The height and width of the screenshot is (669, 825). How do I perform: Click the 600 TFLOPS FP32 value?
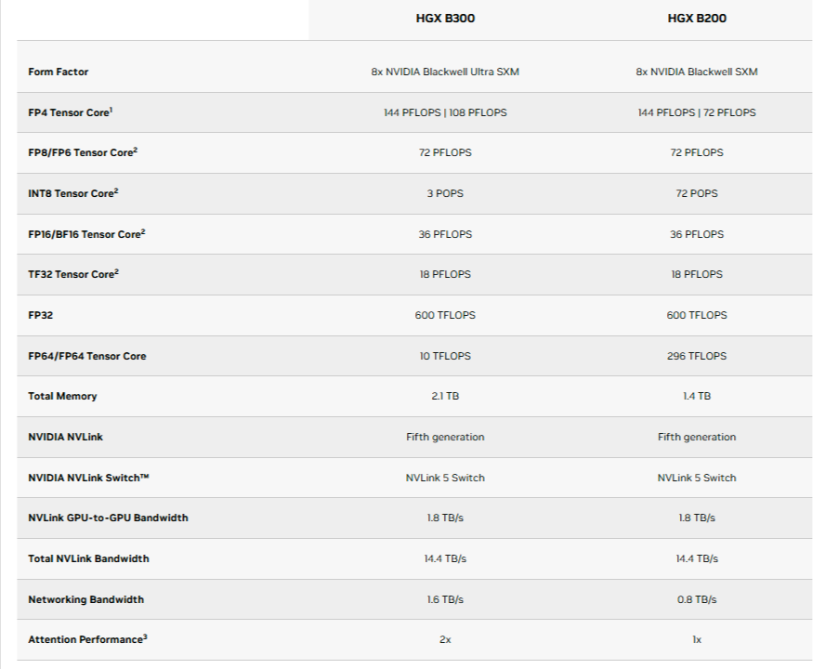coord(444,315)
